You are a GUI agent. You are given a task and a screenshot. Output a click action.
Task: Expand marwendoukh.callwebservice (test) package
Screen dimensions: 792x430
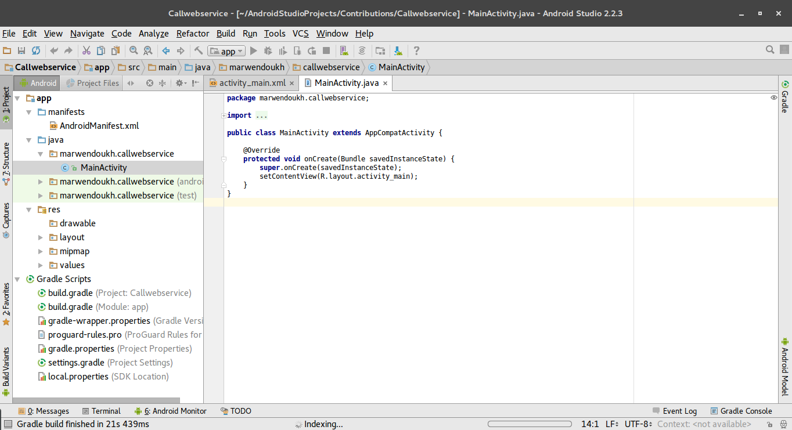pos(41,196)
